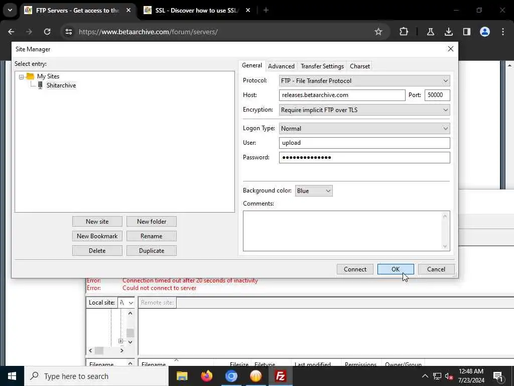Open the Local site path dropdown
This screenshot has width=514, height=386.
(x=131, y=303)
